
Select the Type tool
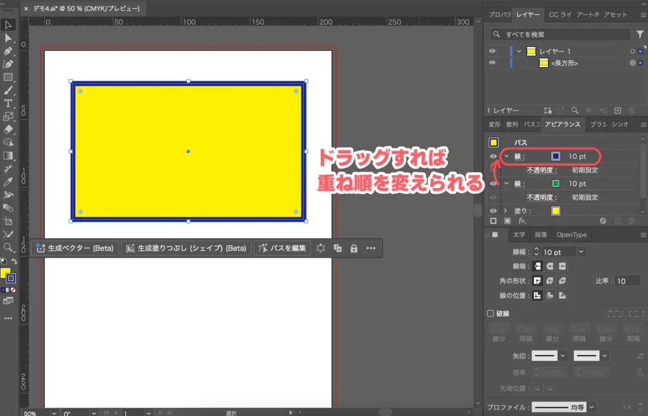tap(8, 102)
